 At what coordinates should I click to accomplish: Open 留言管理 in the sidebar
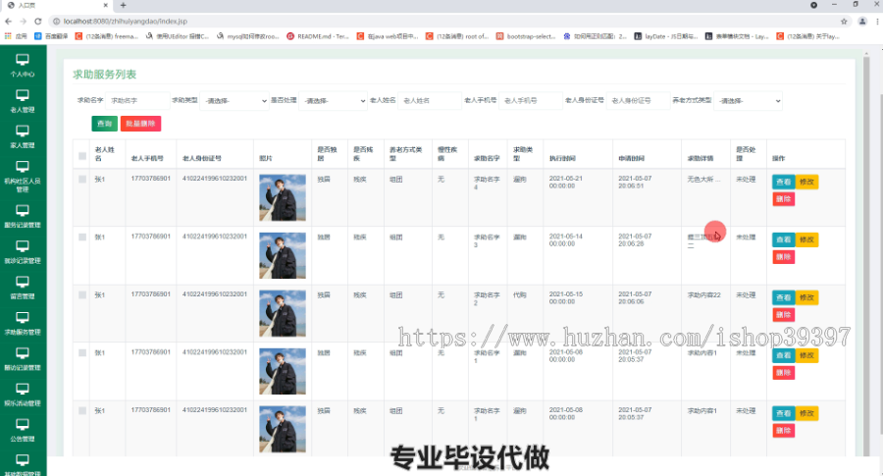pos(23,288)
